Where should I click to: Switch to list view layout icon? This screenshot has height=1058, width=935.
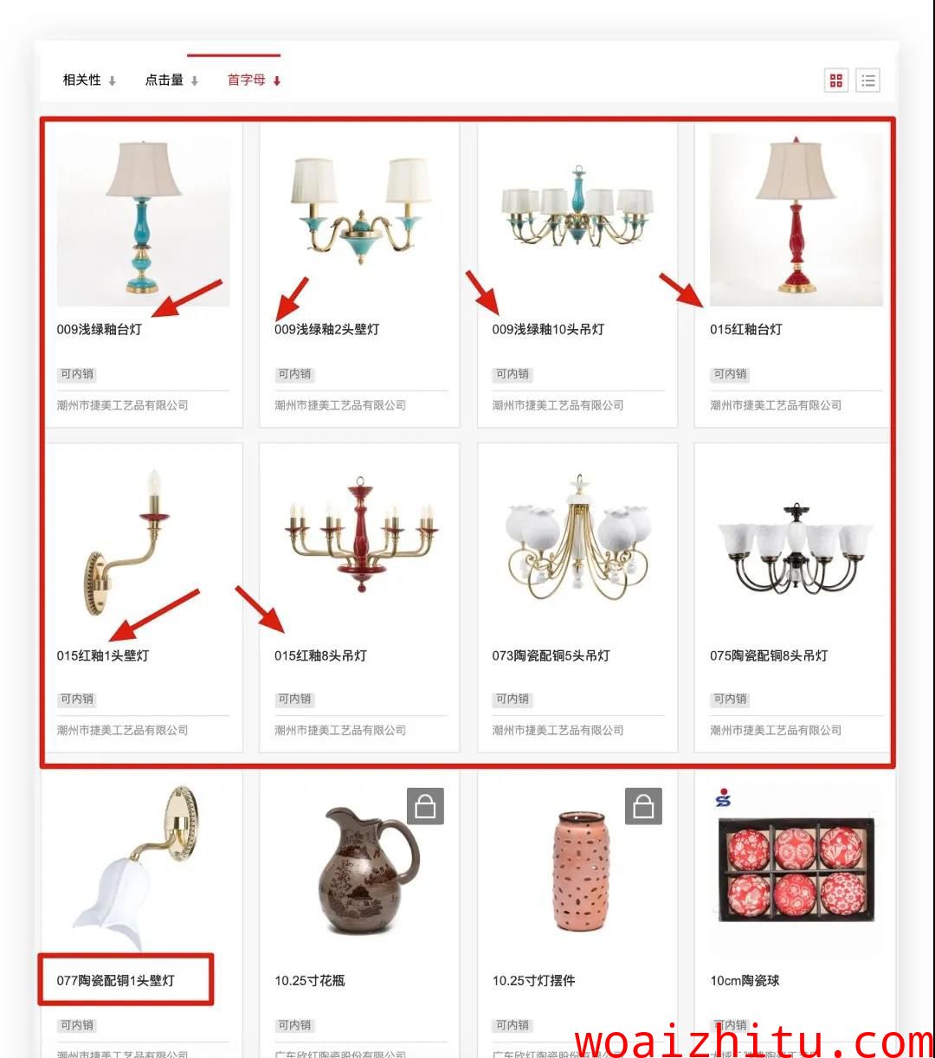pos(868,81)
